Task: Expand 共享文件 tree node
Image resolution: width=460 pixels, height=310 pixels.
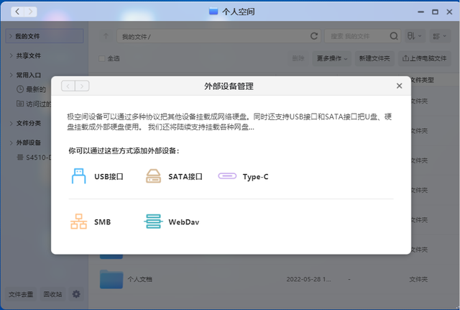Action: point(11,55)
